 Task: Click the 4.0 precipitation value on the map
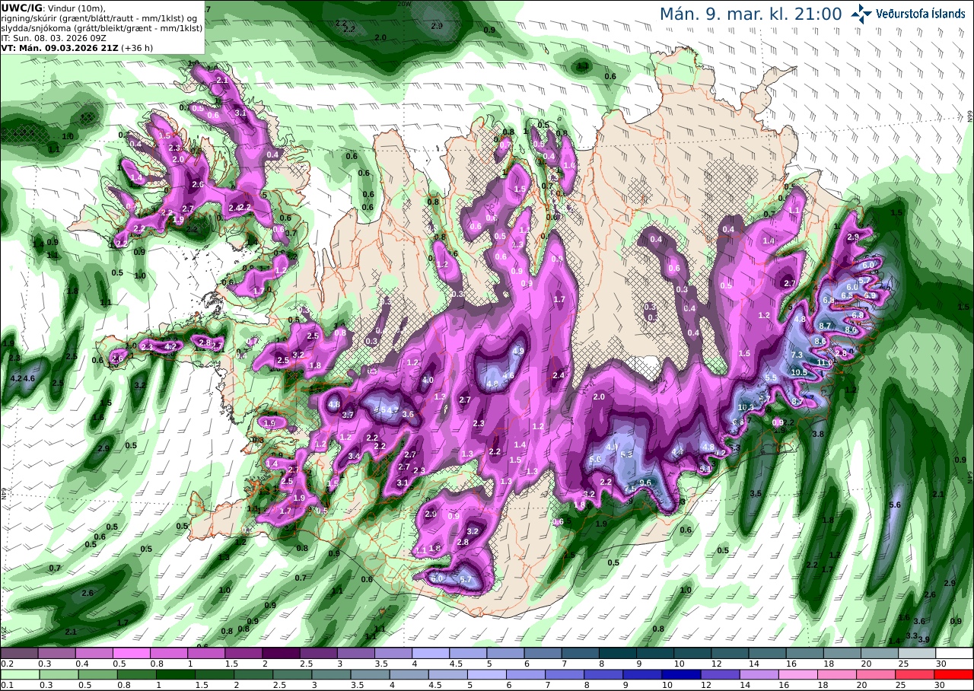click(x=428, y=380)
